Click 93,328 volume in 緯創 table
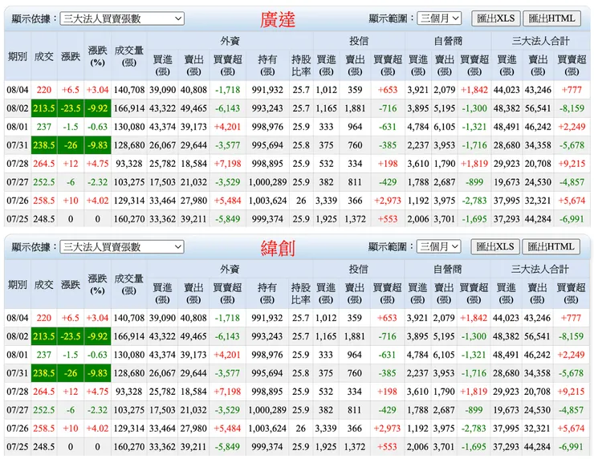594x459 pixels. coord(128,392)
